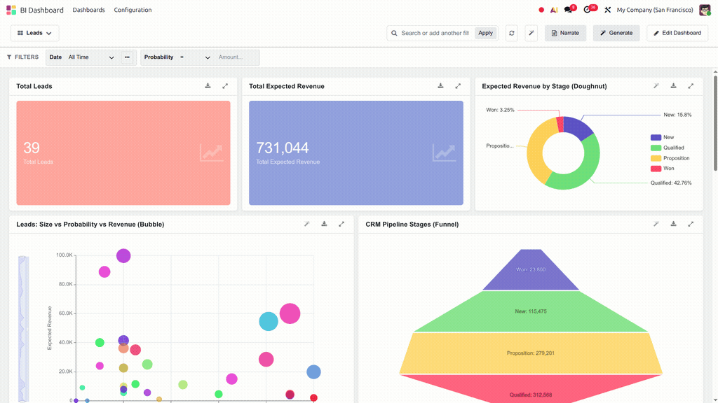The width and height of the screenshot is (718, 403).
Task: Click the New: 115,475 funnel segment
Action: [x=531, y=311]
